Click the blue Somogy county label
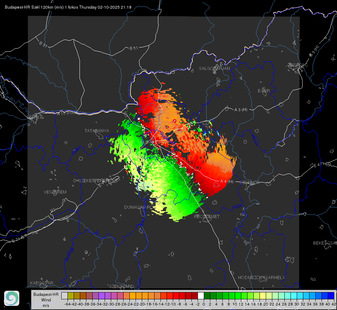Image resolution: width=337 pixels, height=310 pixels. 69,254
